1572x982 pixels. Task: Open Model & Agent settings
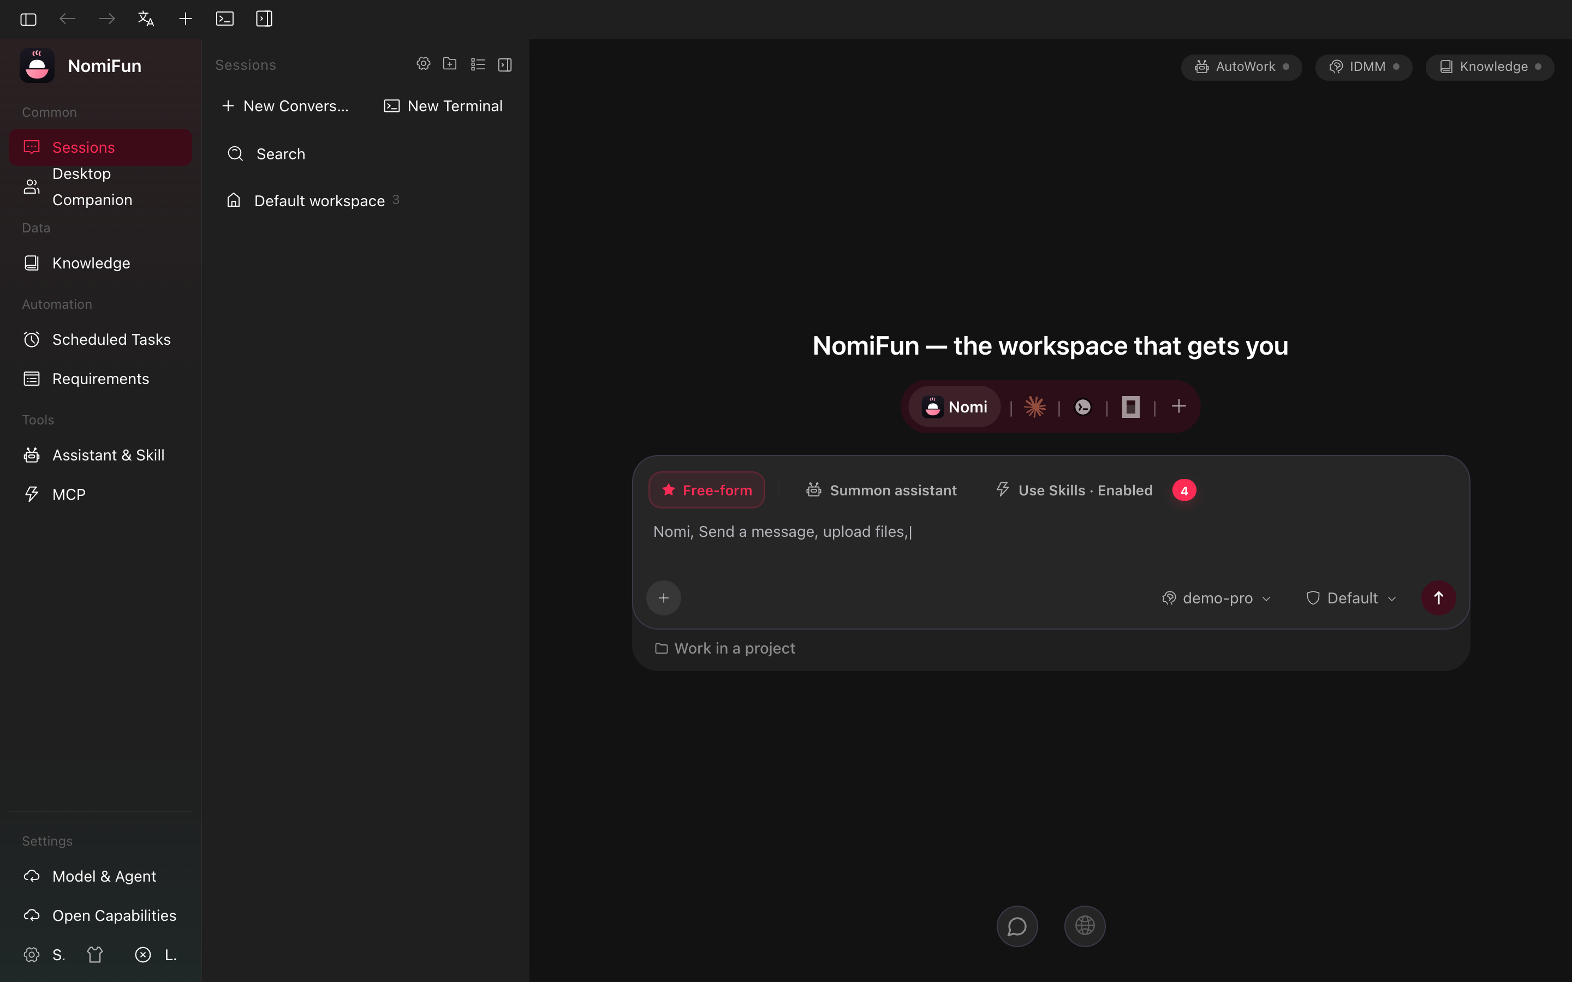pyautogui.click(x=100, y=876)
